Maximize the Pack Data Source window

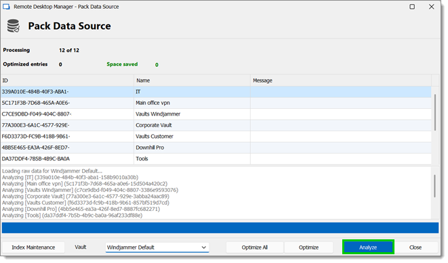pyautogui.click(x=412, y=7)
